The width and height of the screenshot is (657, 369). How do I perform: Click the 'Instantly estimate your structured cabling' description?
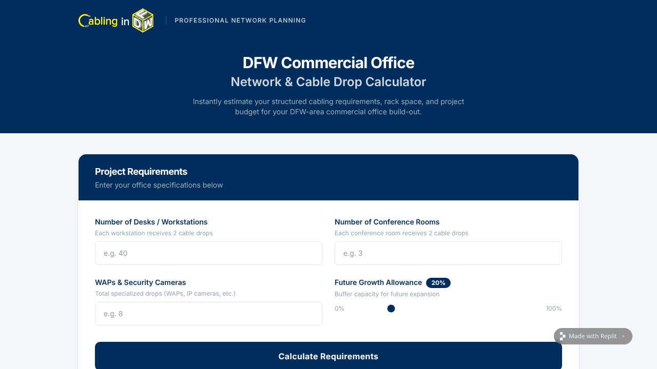(328, 107)
